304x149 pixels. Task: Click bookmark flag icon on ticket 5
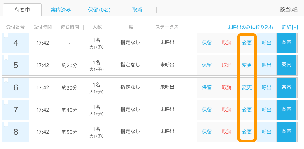click(6, 58)
